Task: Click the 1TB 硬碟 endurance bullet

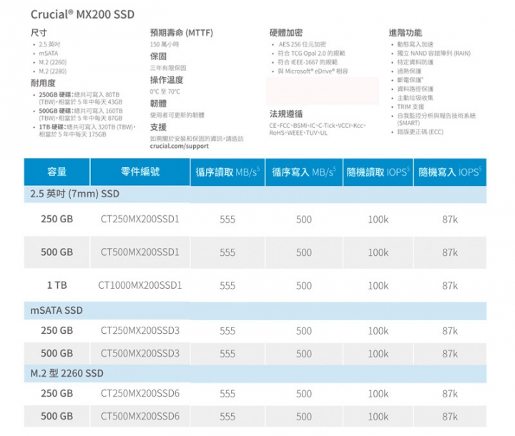Action: (87, 131)
